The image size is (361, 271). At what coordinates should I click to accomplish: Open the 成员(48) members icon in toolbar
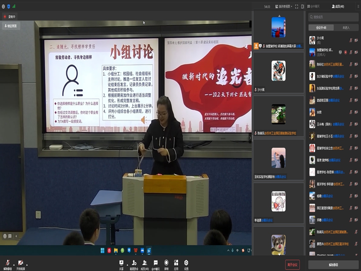tap(144, 265)
